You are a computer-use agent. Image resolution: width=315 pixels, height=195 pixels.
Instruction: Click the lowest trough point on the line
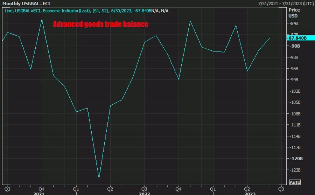tap(99, 179)
